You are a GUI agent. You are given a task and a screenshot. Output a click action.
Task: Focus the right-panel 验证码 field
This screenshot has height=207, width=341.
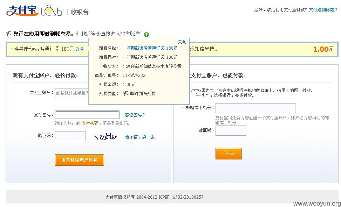coord(231,131)
